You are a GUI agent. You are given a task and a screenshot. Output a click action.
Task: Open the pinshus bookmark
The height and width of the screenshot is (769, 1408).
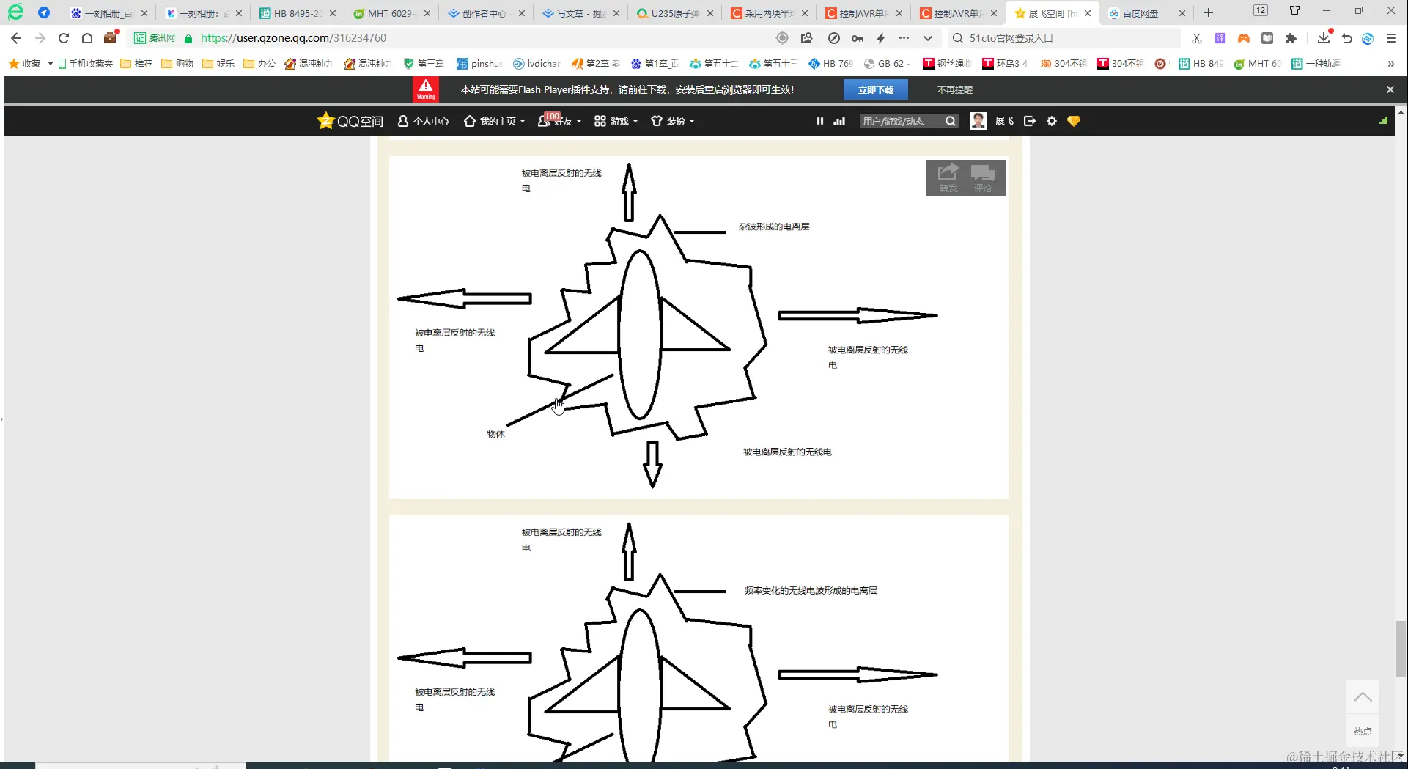pos(479,64)
